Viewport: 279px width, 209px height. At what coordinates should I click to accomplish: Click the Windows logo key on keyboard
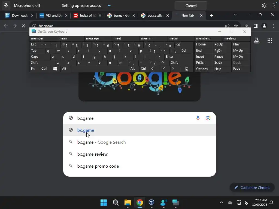(x=55, y=69)
